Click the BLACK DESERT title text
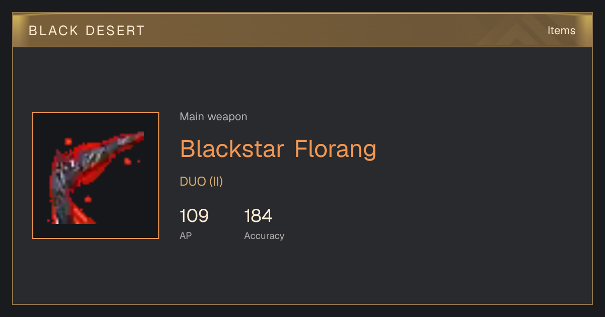 point(87,31)
